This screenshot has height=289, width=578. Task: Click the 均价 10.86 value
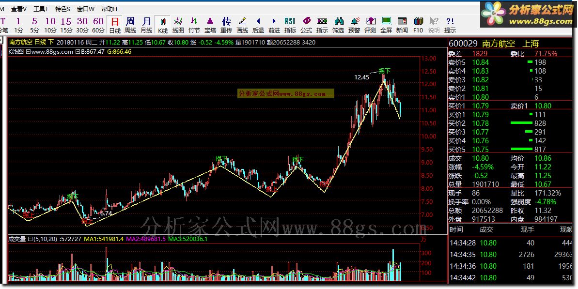pos(543,158)
